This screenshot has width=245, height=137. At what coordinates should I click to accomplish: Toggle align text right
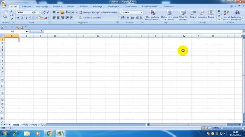[x=62, y=18]
